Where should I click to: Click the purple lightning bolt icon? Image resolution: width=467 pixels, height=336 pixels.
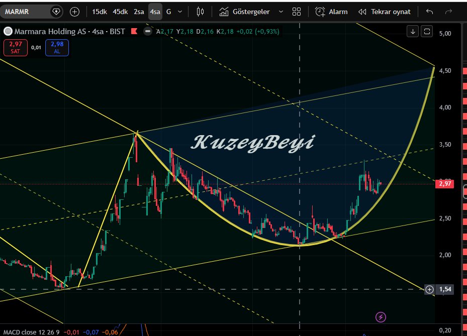(x=381, y=317)
